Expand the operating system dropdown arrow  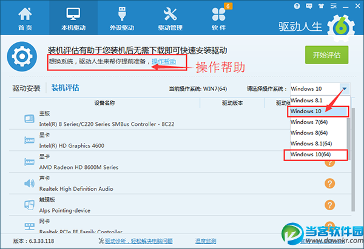[x=345, y=89]
